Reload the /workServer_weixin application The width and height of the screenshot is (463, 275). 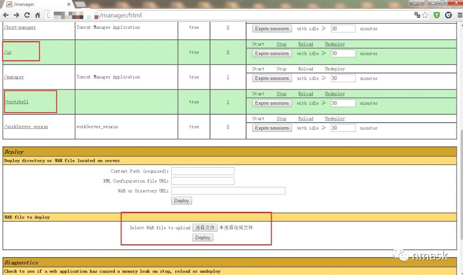[306, 119]
